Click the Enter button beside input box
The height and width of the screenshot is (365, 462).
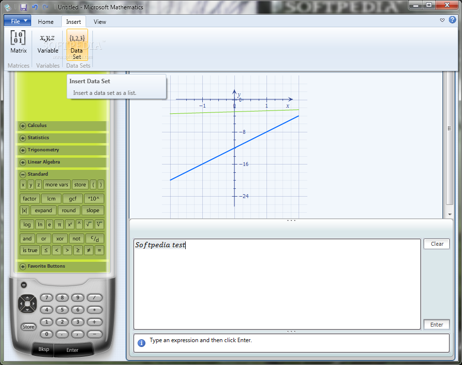tap(437, 325)
